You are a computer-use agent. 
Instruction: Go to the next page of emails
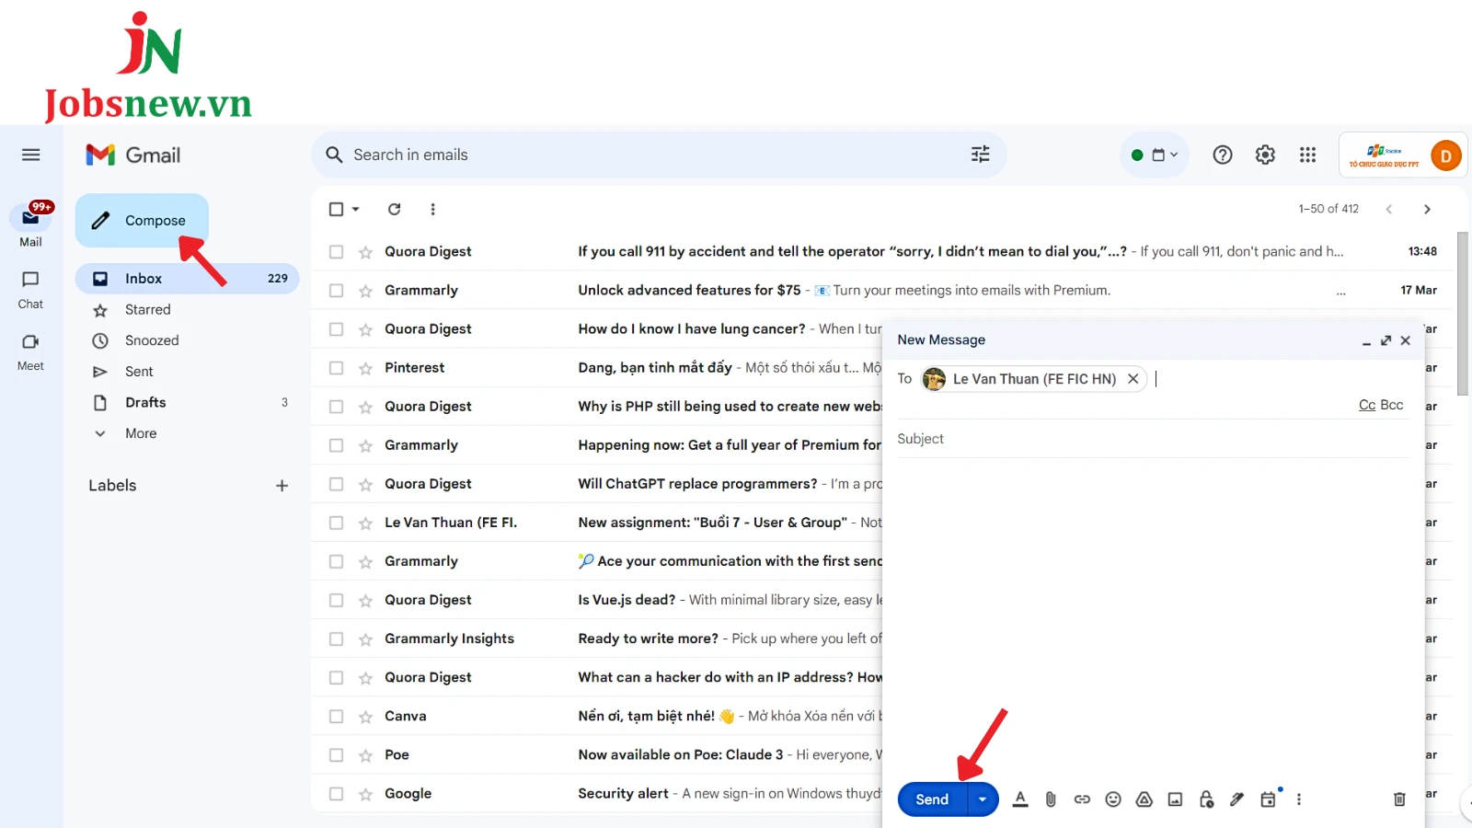(x=1427, y=210)
